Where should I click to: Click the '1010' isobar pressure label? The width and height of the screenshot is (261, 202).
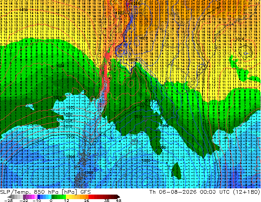138,116
